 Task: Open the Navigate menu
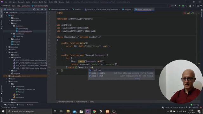click(x=21, y=2)
